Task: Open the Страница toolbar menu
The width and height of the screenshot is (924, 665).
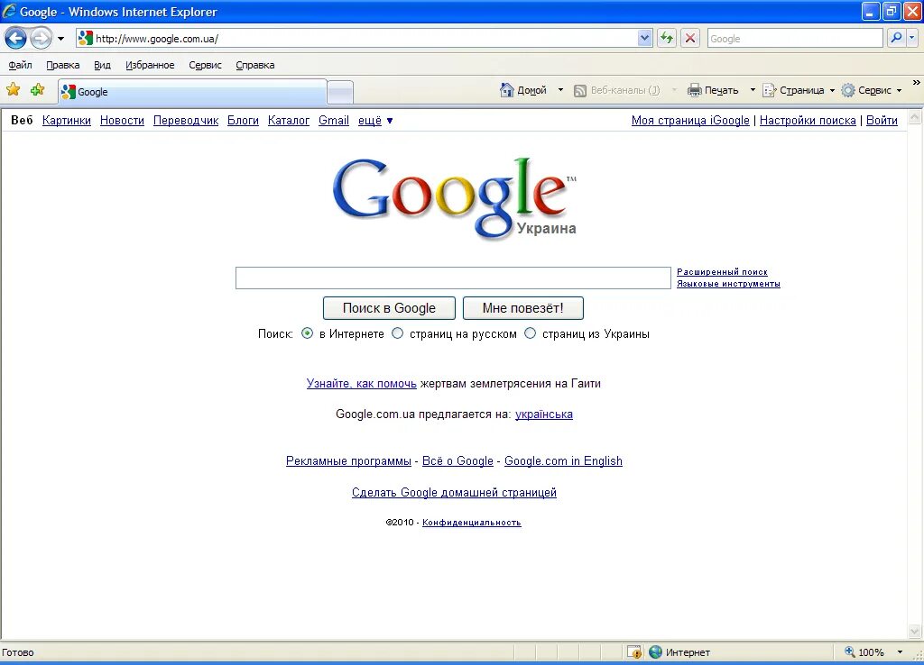Action: click(799, 90)
